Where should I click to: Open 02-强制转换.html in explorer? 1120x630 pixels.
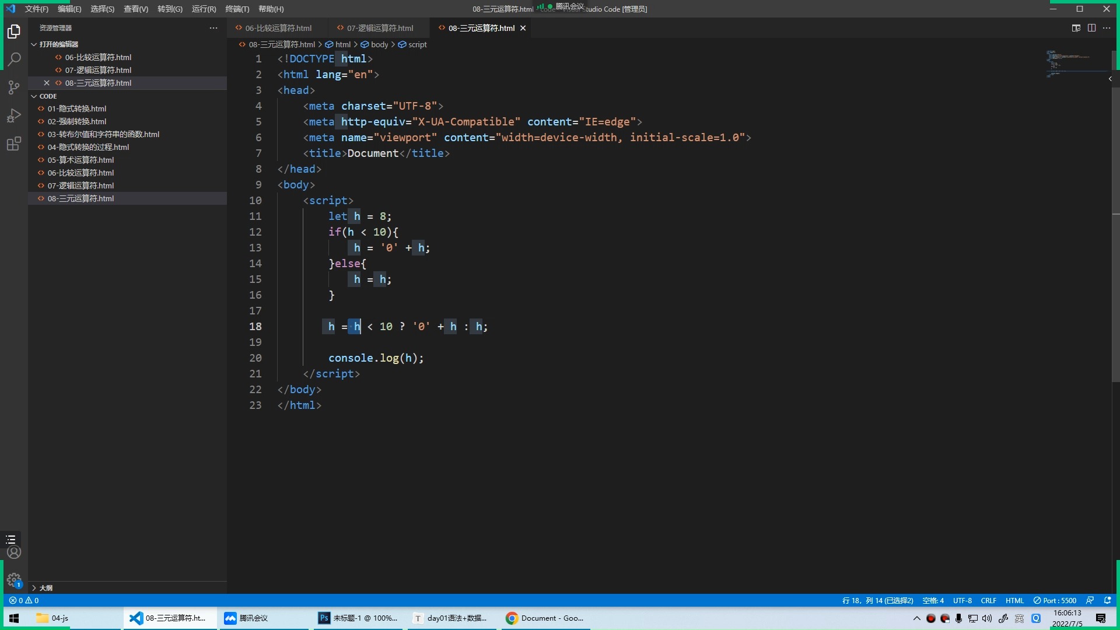pyautogui.click(x=77, y=121)
